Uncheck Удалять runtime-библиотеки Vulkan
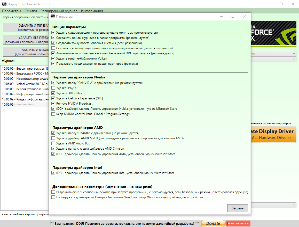This screenshot has height=227, width=299. click(x=53, y=58)
